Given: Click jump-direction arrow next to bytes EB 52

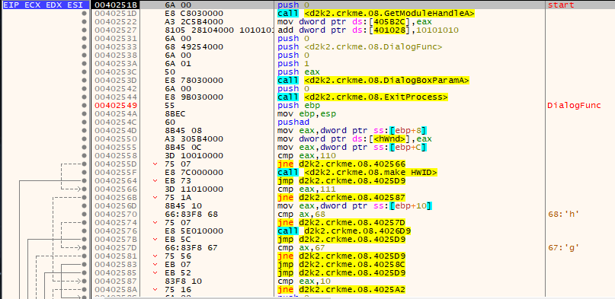Looking at the screenshot, I should coord(155,272).
